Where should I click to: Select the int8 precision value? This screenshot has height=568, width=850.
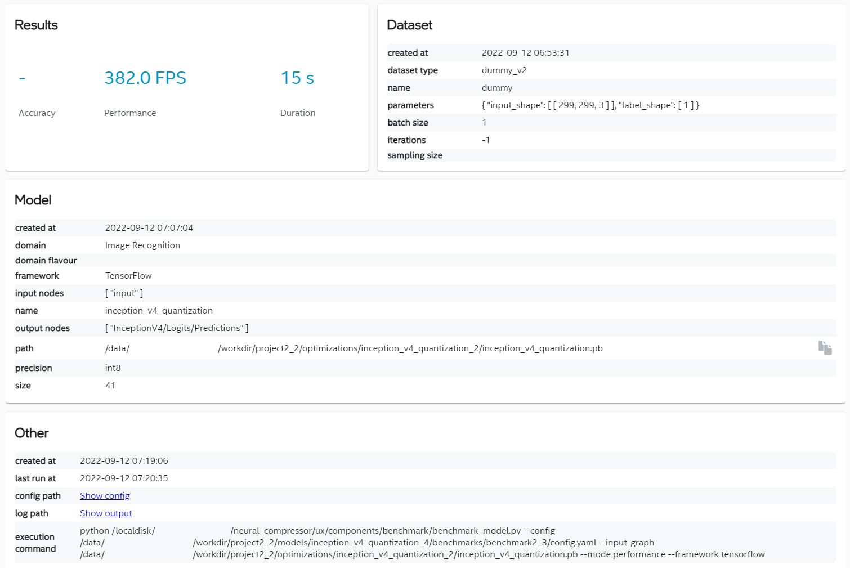tap(113, 368)
